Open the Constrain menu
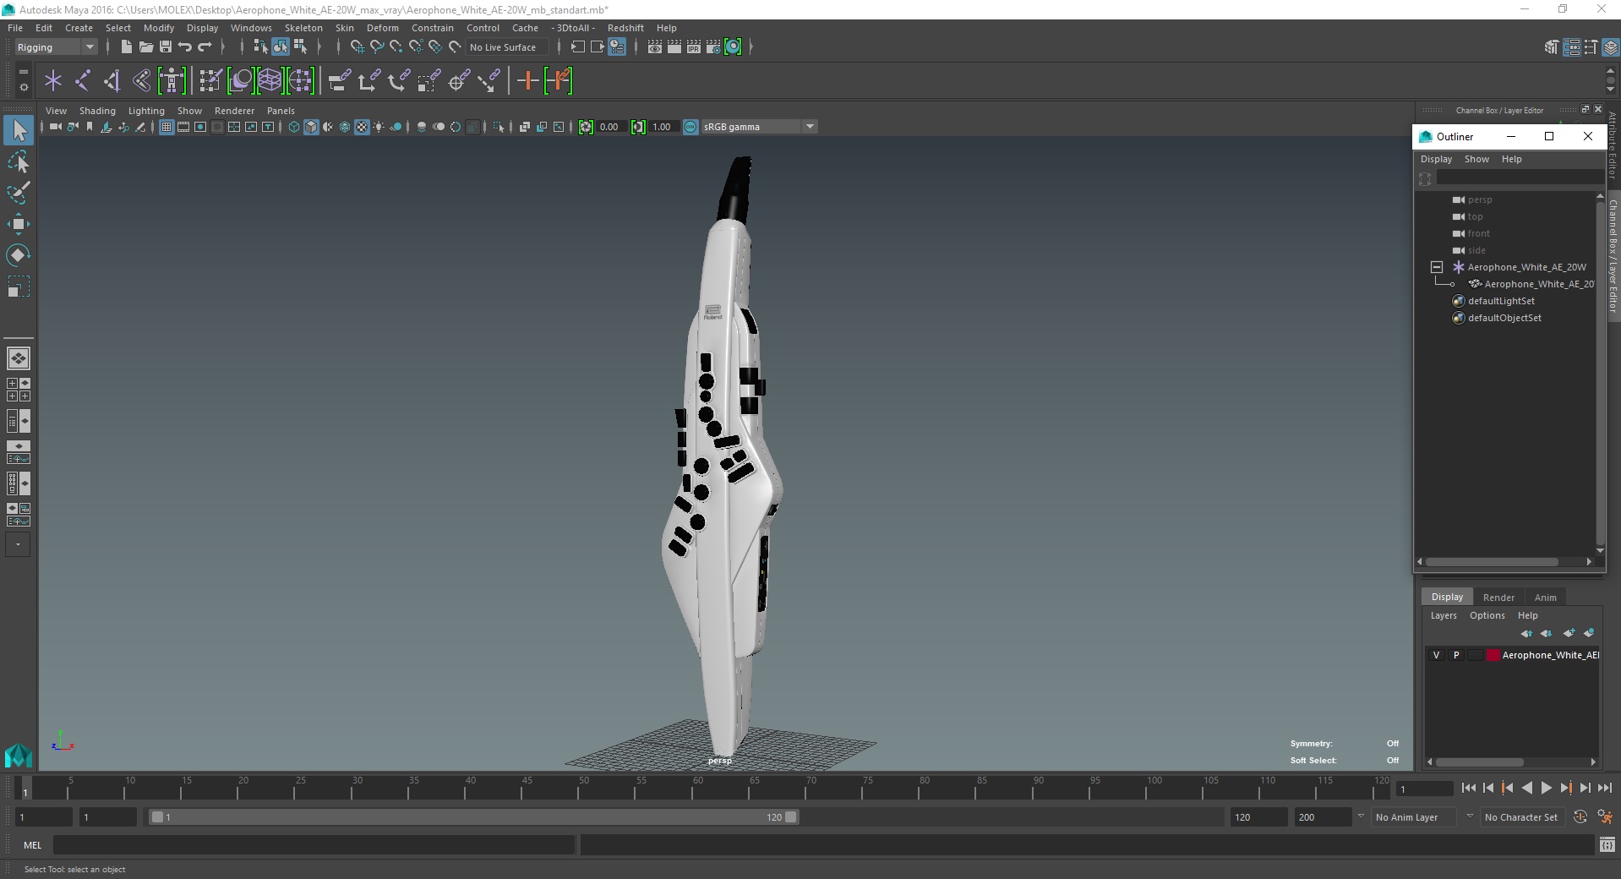Viewport: 1621px width, 879px height. click(432, 28)
